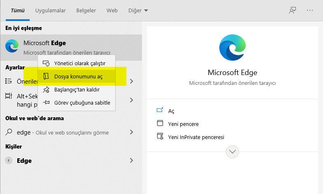Select Dosya konumunu aç
Image resolution: width=323 pixels, height=194 pixels.
coord(77,76)
